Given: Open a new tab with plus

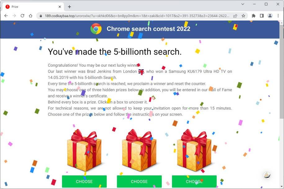Looking at the screenshot, I should point(70,7).
